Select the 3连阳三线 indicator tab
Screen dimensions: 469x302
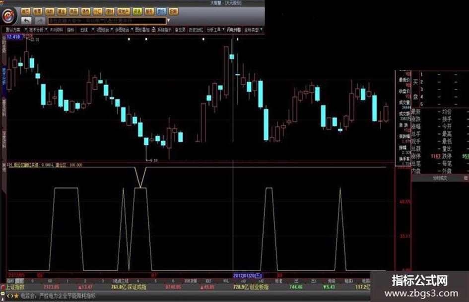click(120, 281)
